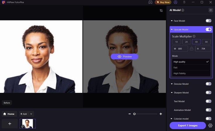215x131 pixels.
Task: Click the AI Model heading
Action: 175,10
